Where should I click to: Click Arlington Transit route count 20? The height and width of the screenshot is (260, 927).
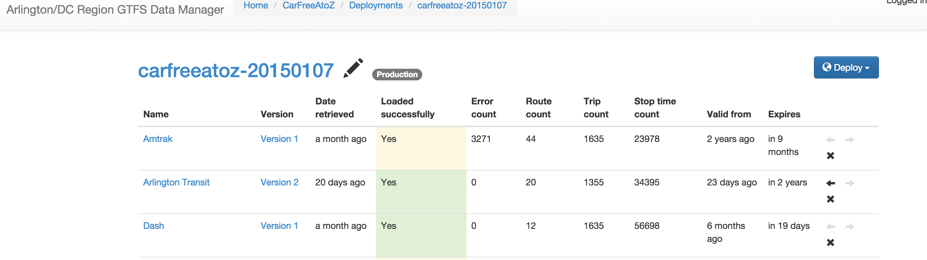pyautogui.click(x=530, y=183)
